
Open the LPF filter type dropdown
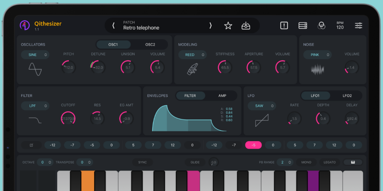click(x=35, y=106)
